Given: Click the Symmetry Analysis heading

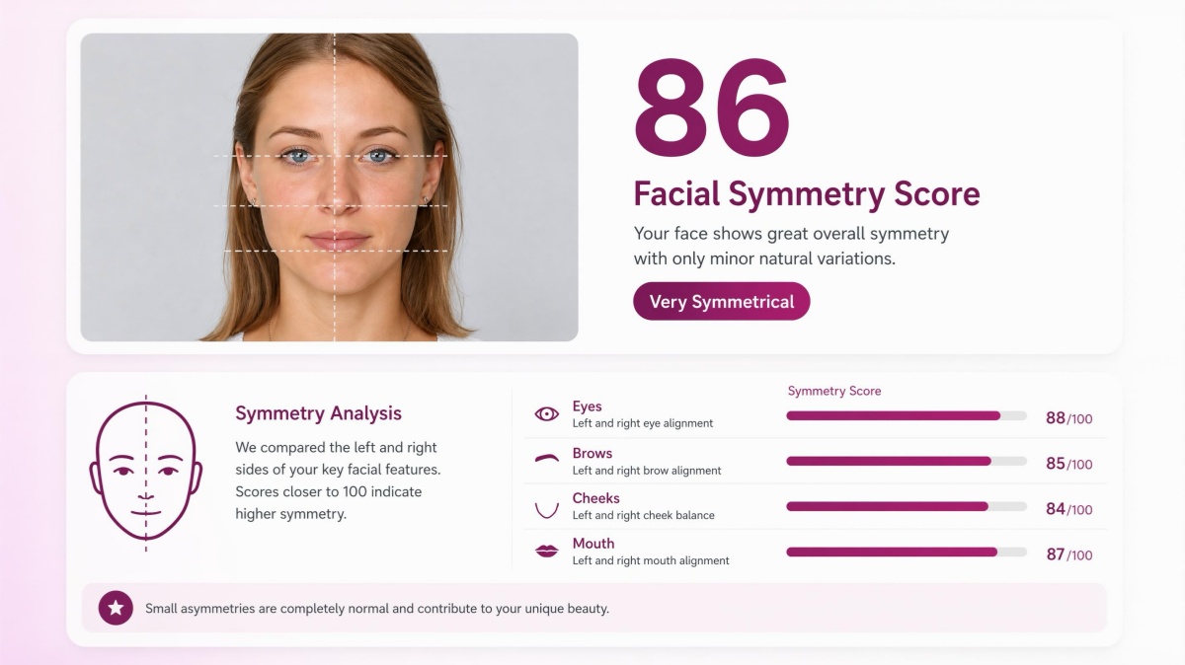Looking at the screenshot, I should point(318,413).
